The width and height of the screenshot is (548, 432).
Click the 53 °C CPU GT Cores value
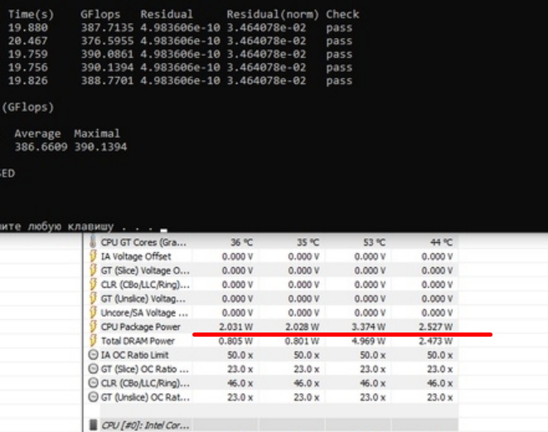click(x=374, y=242)
